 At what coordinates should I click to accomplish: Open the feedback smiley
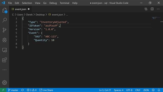[x=153, y=90]
